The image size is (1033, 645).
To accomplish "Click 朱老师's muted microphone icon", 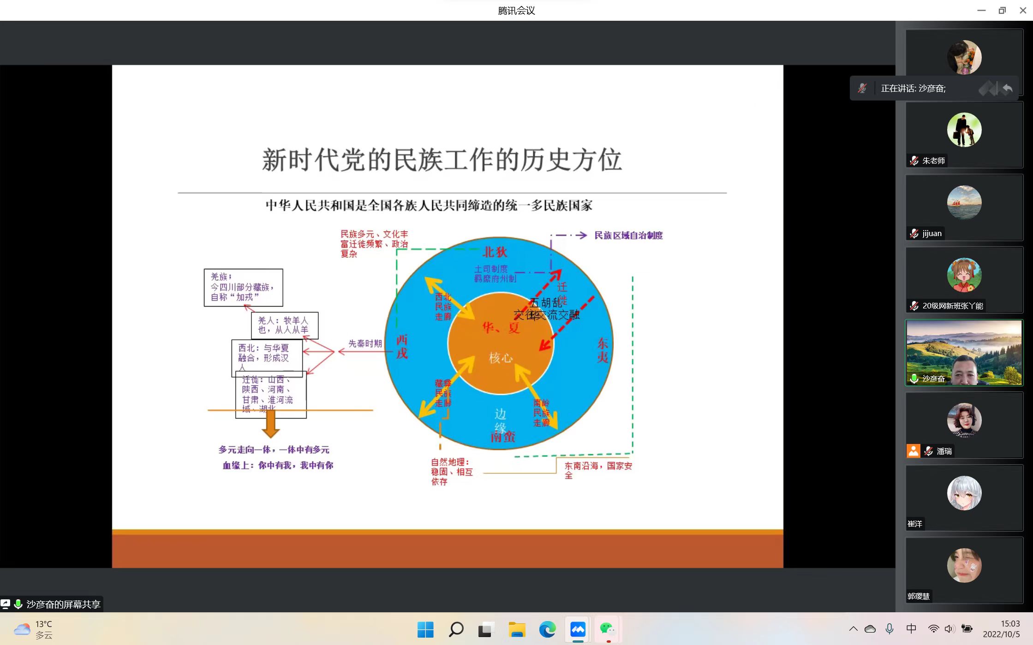I will pyautogui.click(x=914, y=160).
